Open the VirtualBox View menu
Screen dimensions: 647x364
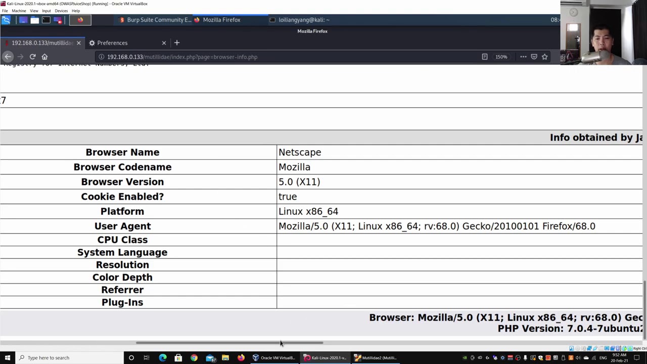(x=34, y=11)
